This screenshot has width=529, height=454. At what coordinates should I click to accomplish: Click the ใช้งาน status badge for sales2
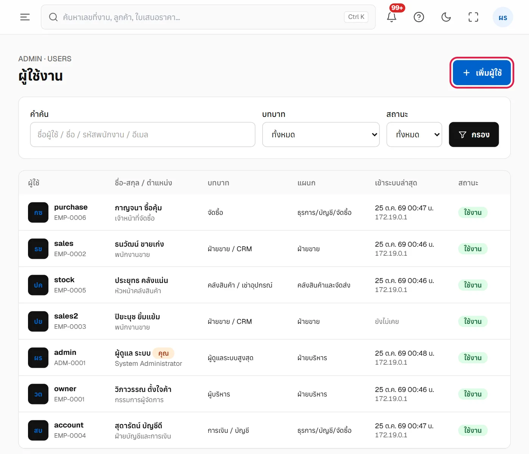(x=473, y=322)
